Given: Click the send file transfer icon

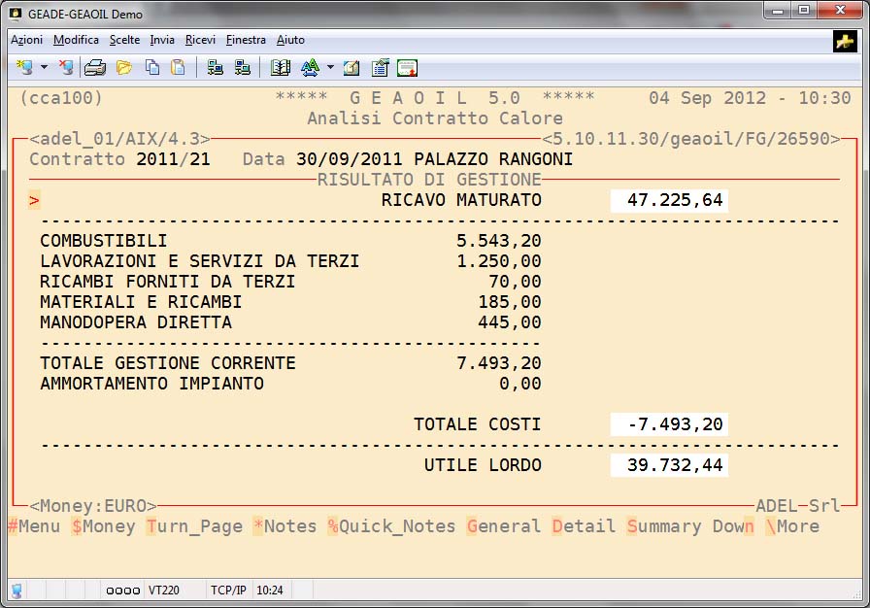Looking at the screenshot, I should click(216, 68).
